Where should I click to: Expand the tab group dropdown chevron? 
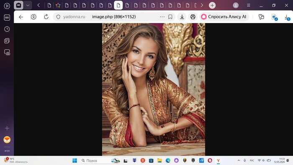tap(28, 5)
